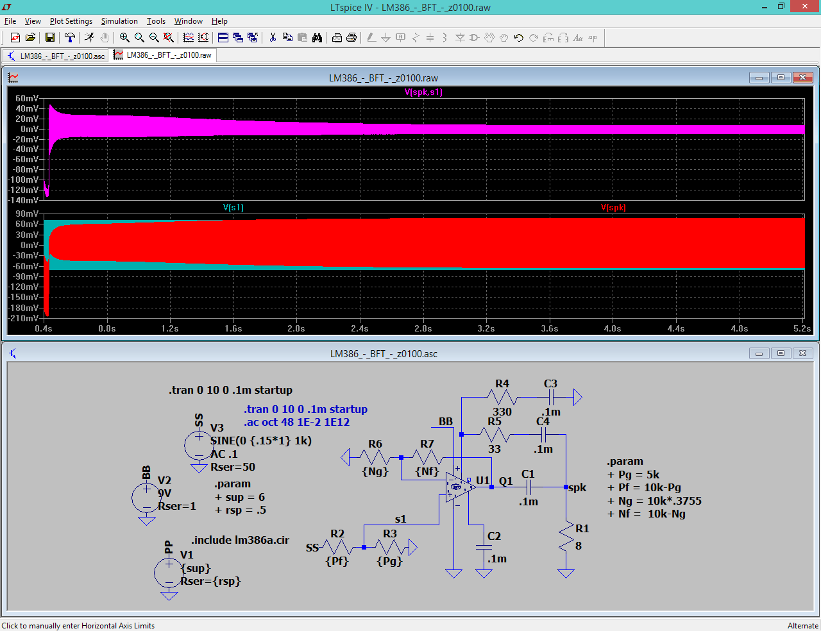
Task: Click the Paste clipboard icon
Action: pyautogui.click(x=302, y=38)
